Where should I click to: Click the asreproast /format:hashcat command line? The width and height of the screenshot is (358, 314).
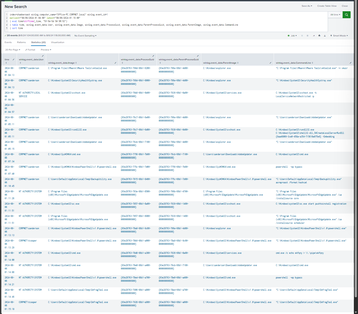[x=309, y=181]
